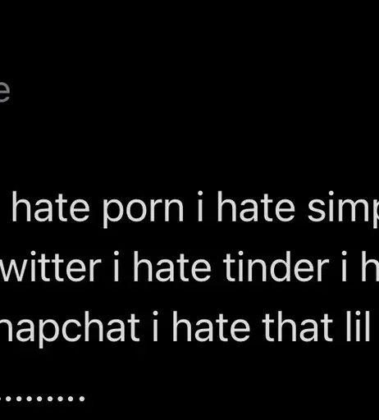Viewport: 379px width, 420px height.
Task: Click the word "that" on the last line
Action: tap(298, 326)
